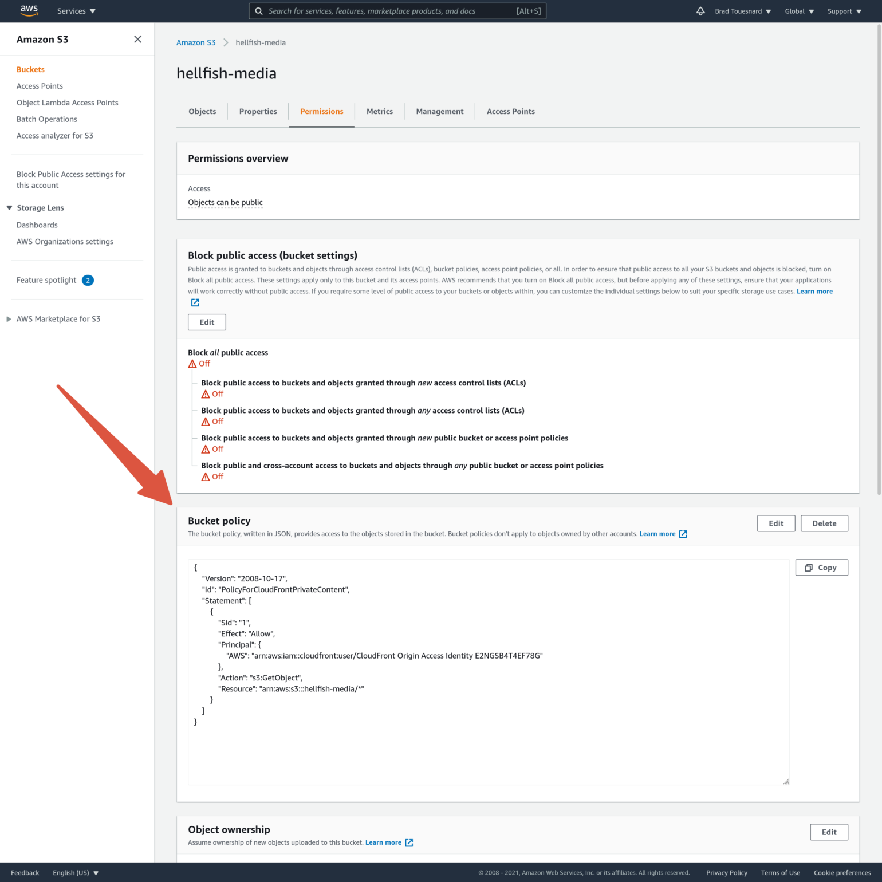Open the Management tab

coord(439,111)
